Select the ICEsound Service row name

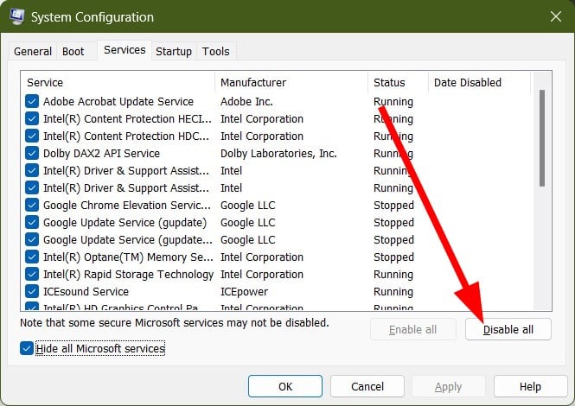pos(86,292)
